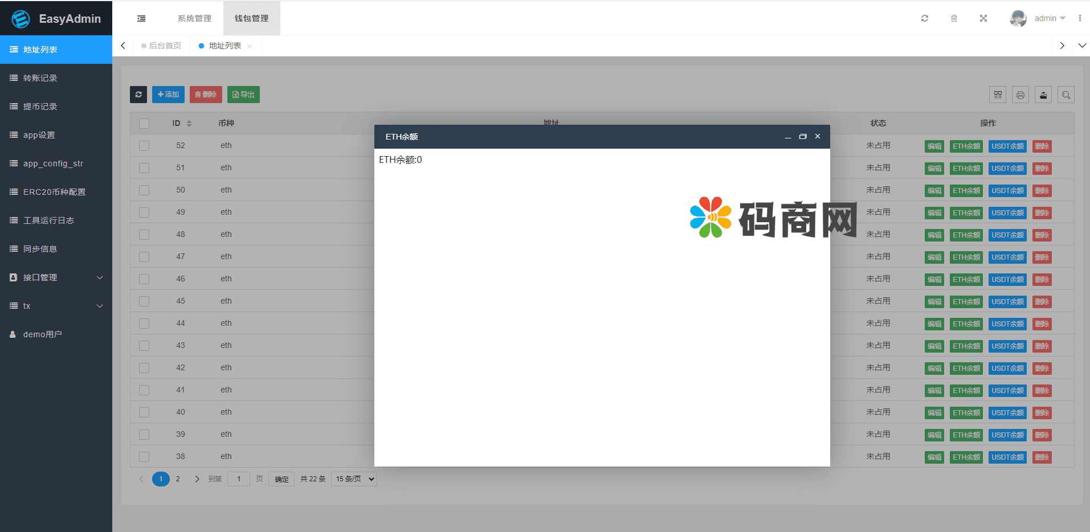Check the row checkbox for ID 52
Image resolution: width=1090 pixels, height=532 pixels.
(144, 146)
